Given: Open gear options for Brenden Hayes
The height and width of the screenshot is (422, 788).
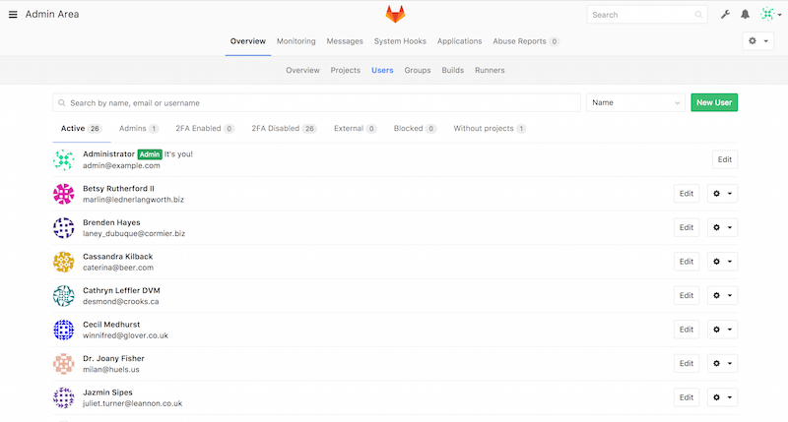Looking at the screenshot, I should click(723, 228).
